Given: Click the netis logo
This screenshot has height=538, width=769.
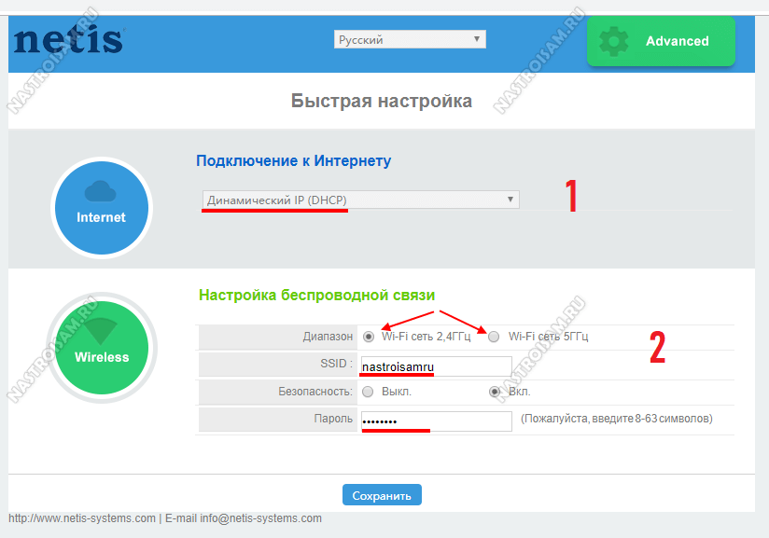Looking at the screenshot, I should point(68,41).
